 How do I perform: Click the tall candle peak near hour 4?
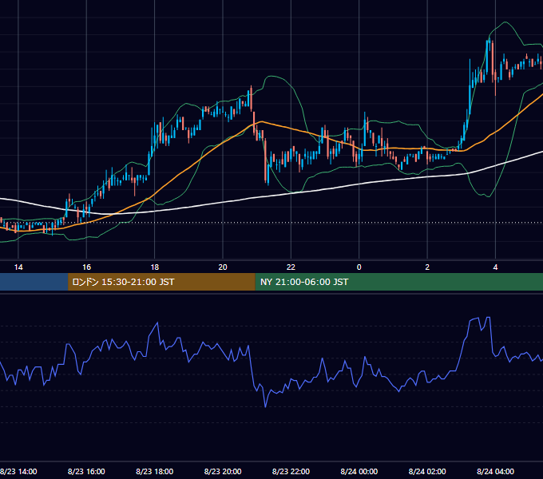pyautogui.click(x=488, y=41)
